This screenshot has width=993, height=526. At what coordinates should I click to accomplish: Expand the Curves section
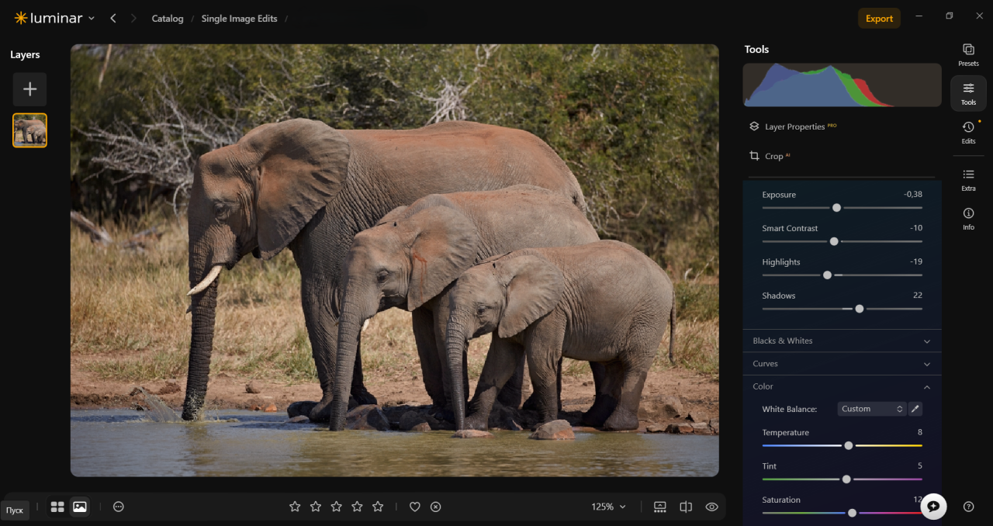842,364
